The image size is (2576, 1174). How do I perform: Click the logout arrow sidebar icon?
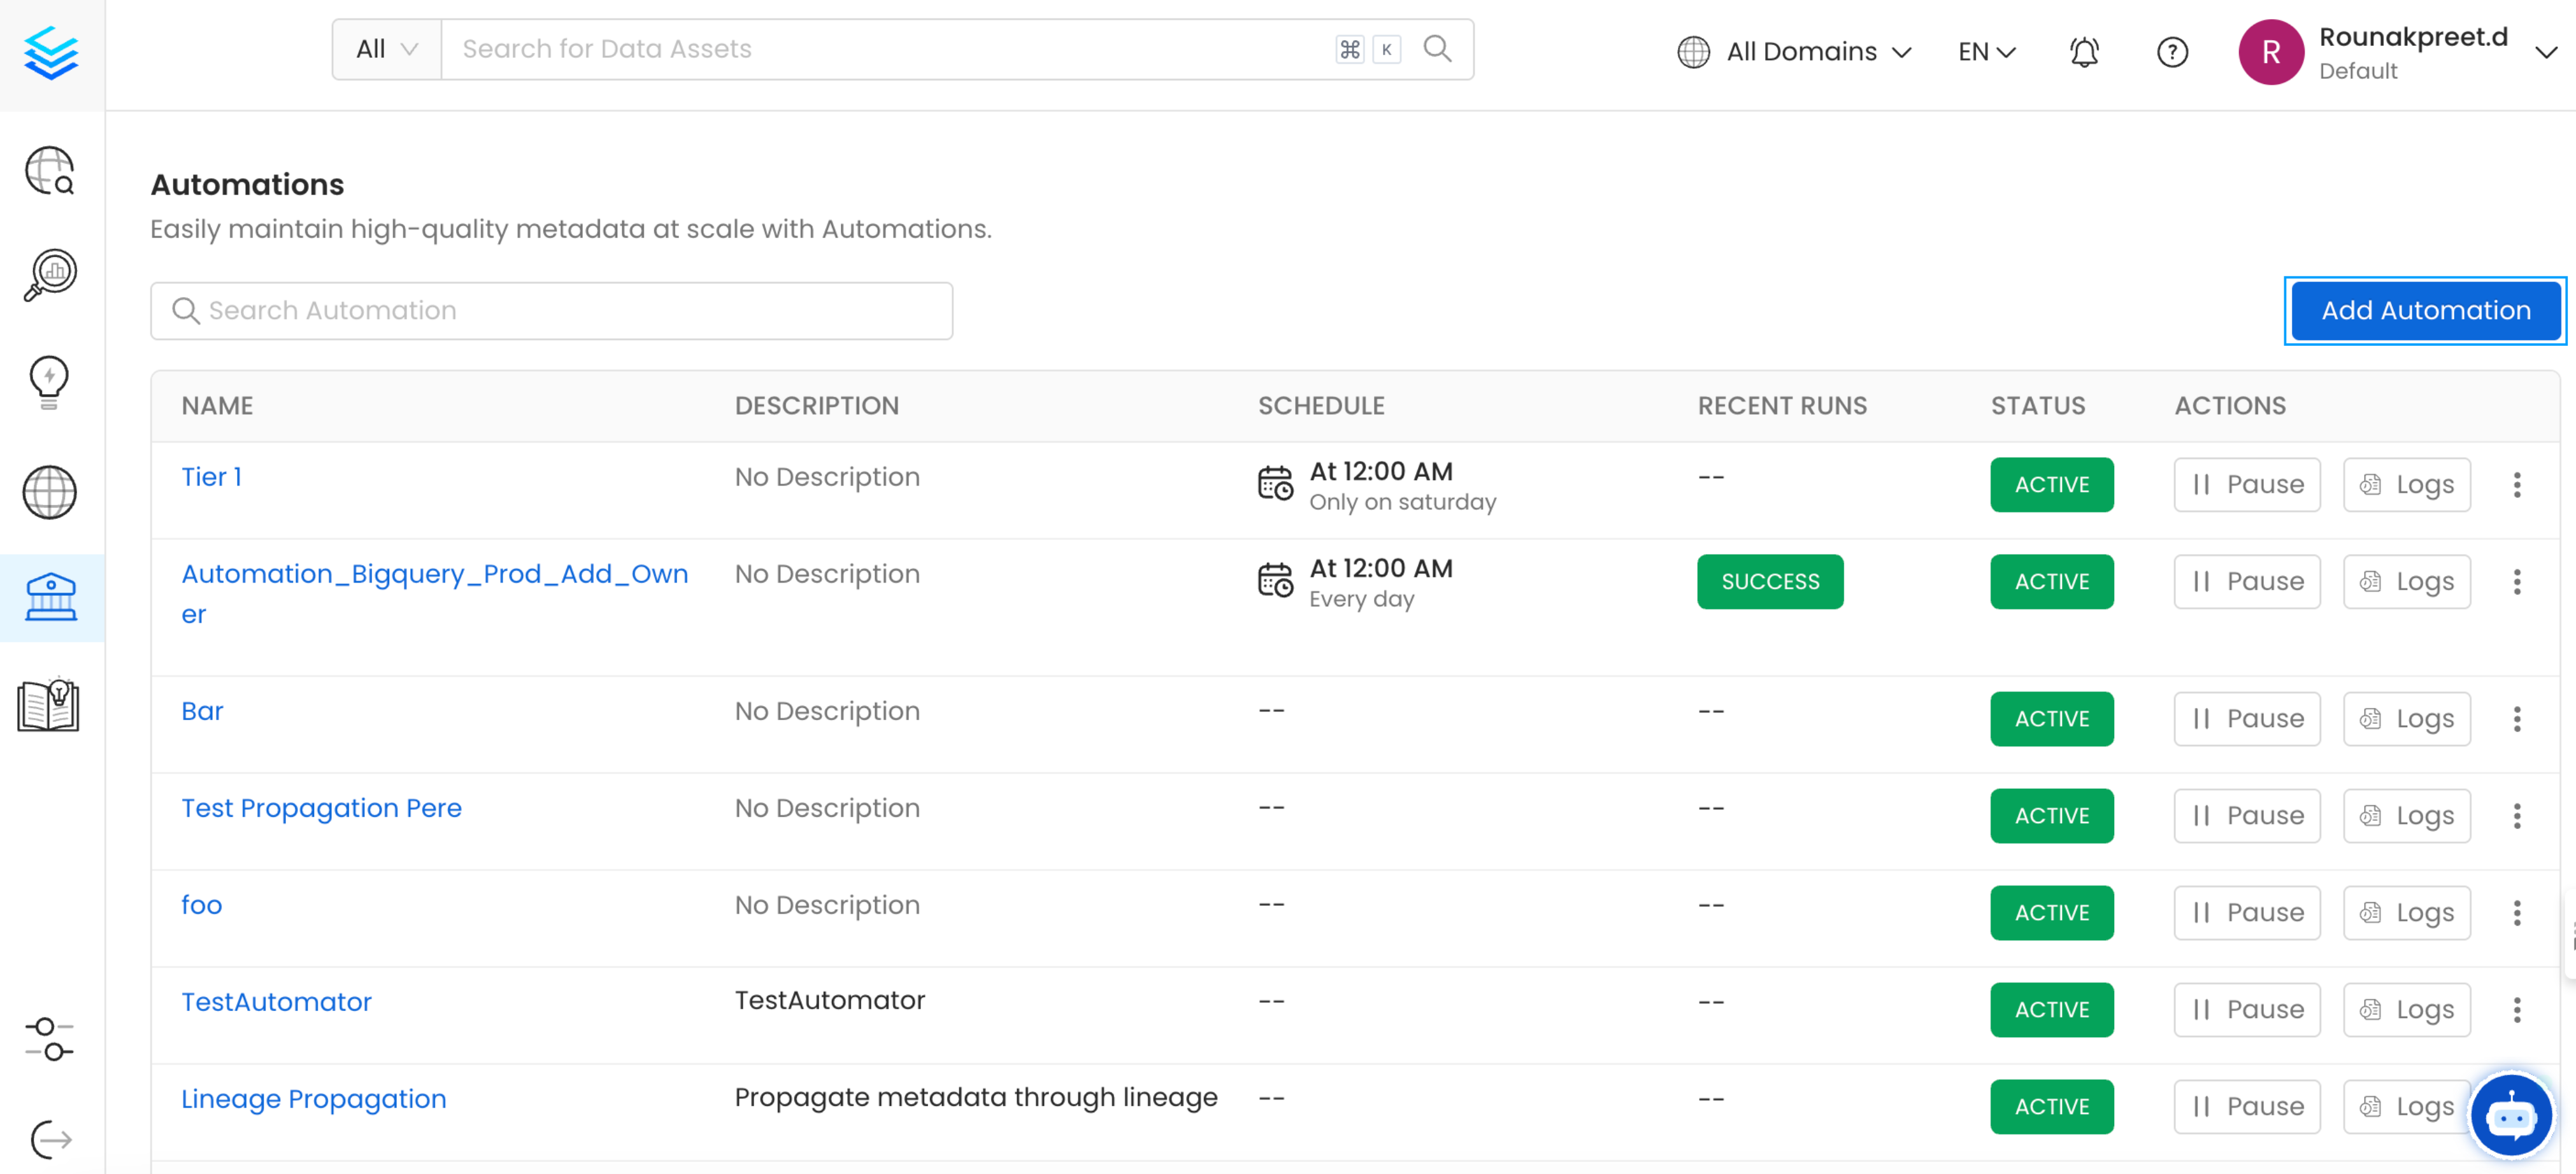50,1138
